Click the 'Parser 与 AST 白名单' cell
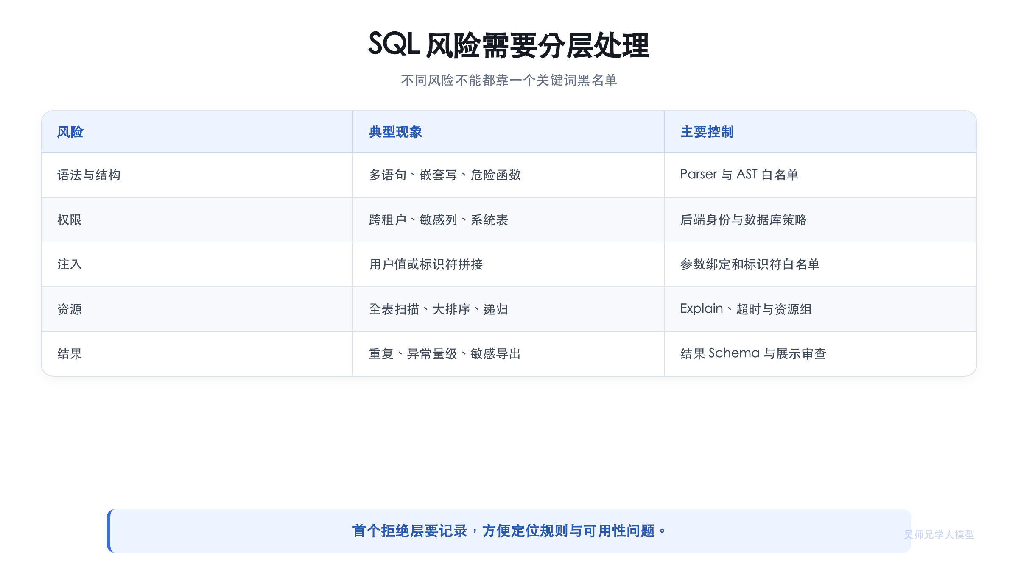 (820, 175)
